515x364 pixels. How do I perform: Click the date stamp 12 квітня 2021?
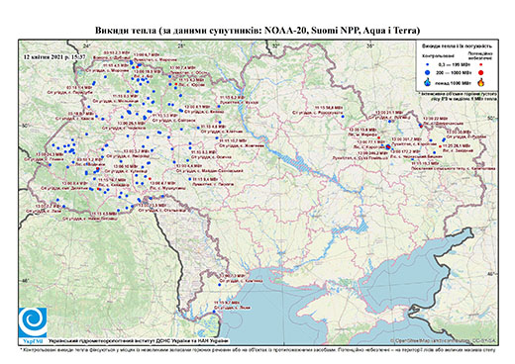click(x=54, y=56)
